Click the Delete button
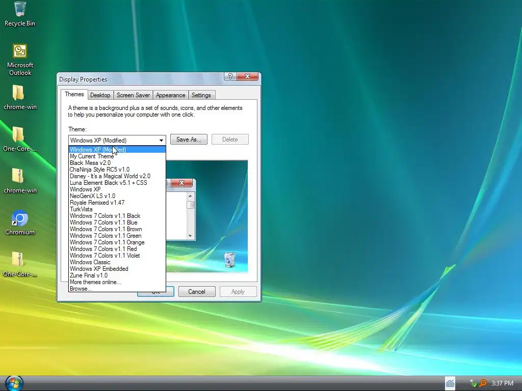The image size is (522, 391). (230, 139)
